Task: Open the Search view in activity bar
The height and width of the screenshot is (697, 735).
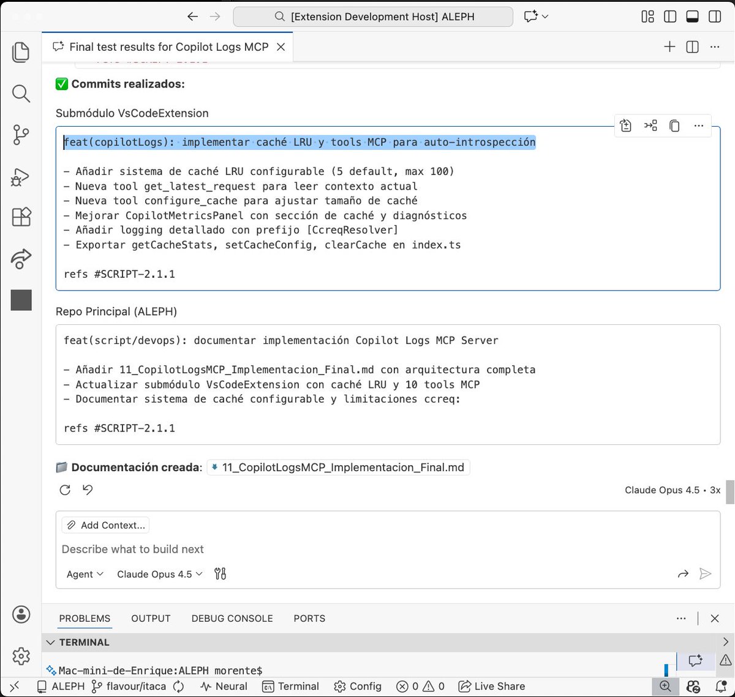Action: [21, 94]
